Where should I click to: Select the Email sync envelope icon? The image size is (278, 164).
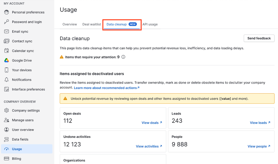coord(6,32)
